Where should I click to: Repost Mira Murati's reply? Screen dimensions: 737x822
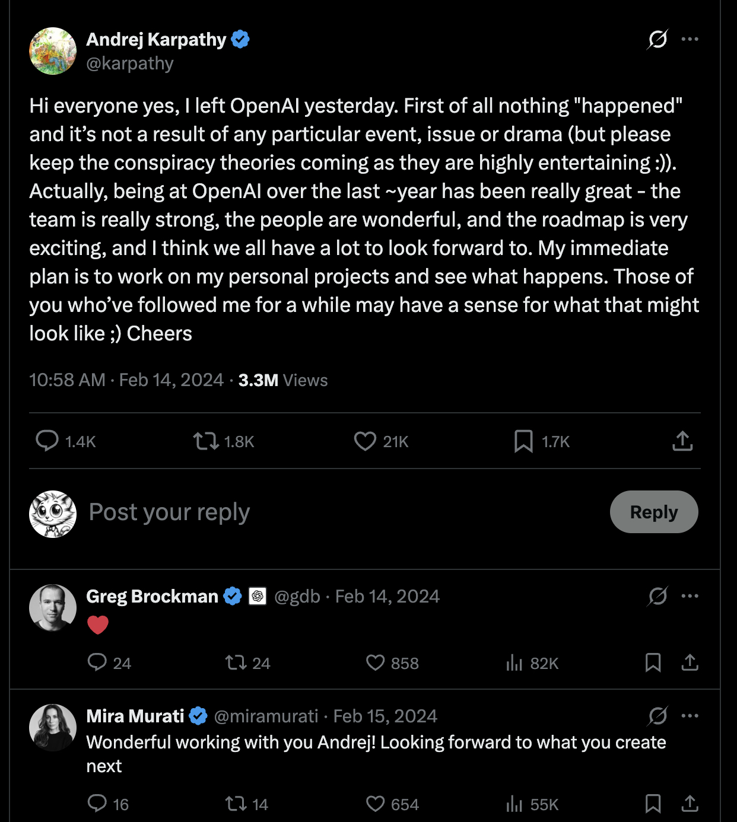coord(236,804)
